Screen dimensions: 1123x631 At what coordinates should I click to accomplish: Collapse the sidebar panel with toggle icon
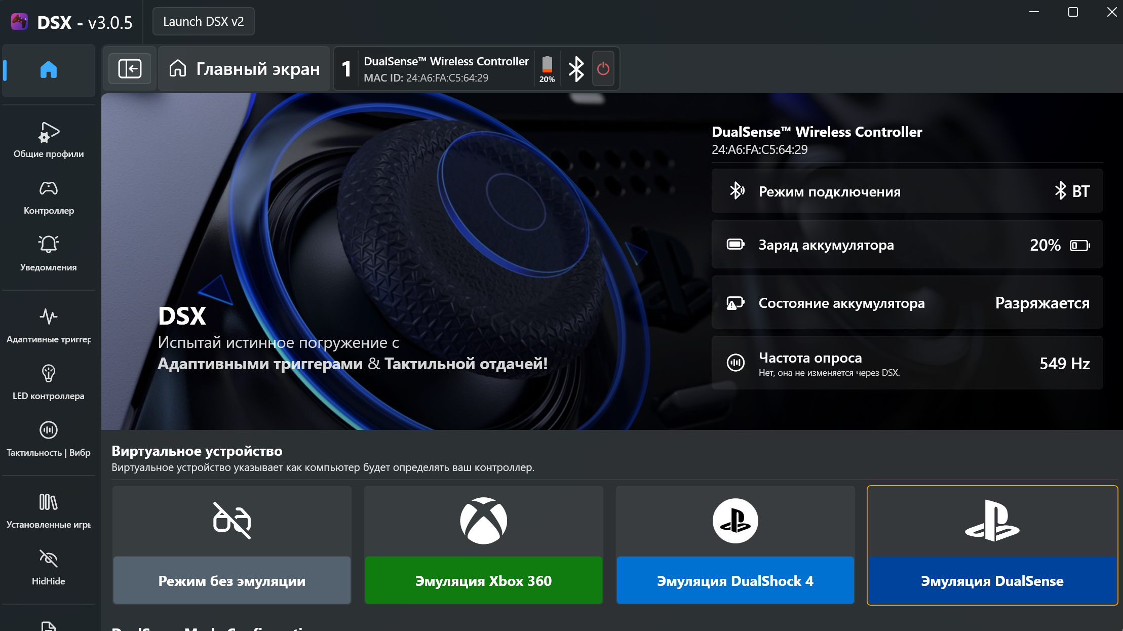[x=130, y=68]
